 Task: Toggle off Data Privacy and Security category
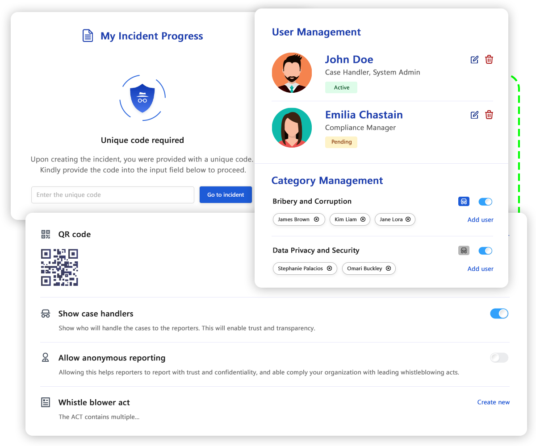coord(485,251)
